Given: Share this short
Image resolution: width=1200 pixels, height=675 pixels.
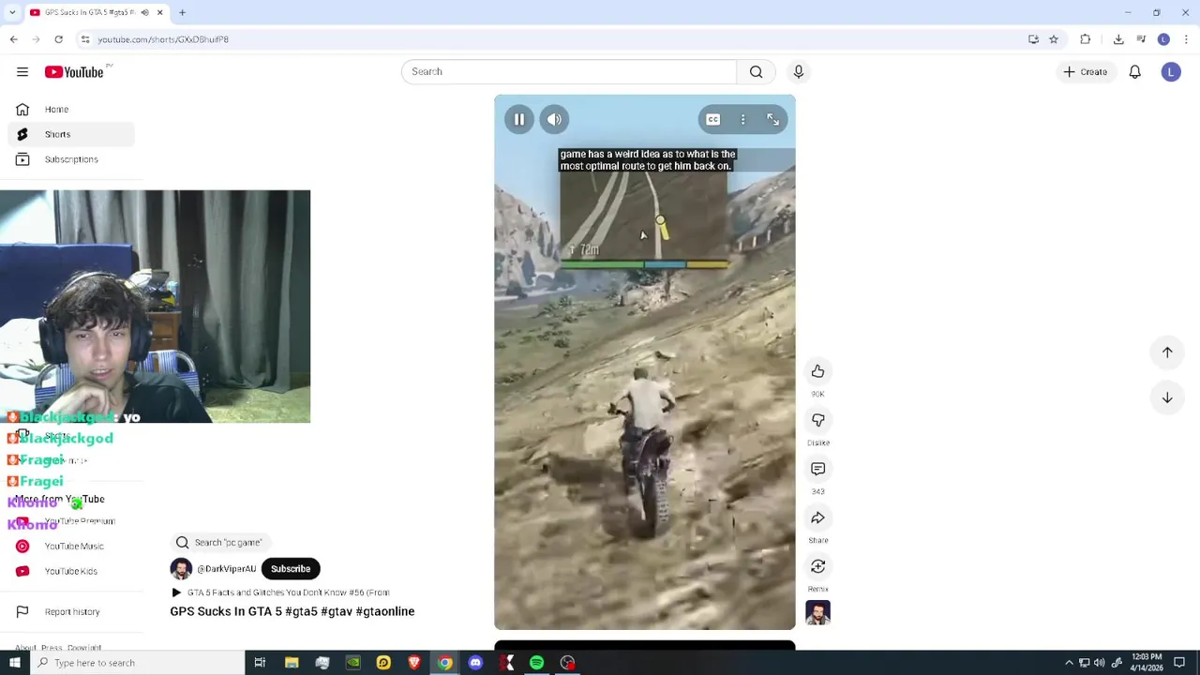Looking at the screenshot, I should pos(817,517).
